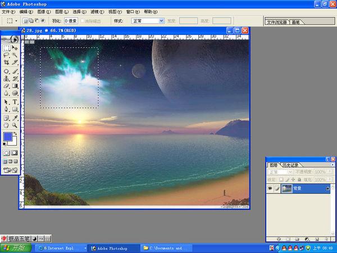The width and height of the screenshot is (337, 253).
Task: Select the Eraser tool
Action: tap(6, 86)
